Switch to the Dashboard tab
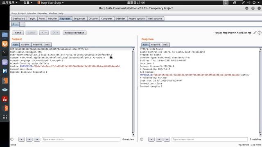The image size is (262, 147). [19, 18]
